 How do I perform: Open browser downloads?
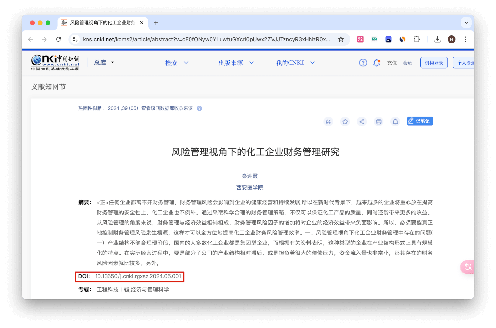(x=437, y=39)
